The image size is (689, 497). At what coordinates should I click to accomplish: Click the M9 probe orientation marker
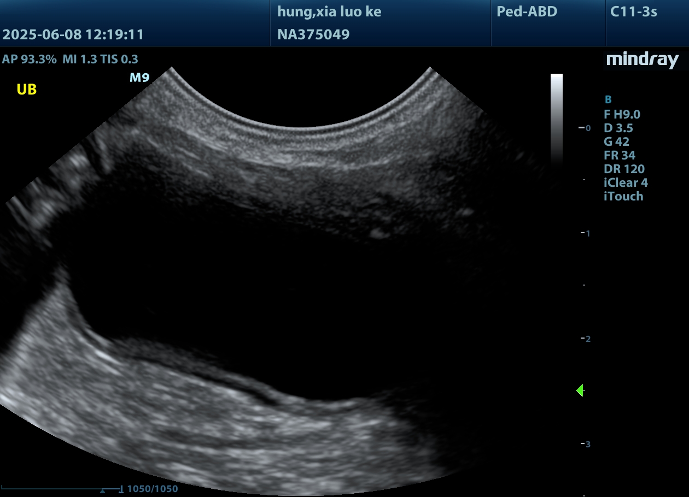tap(139, 78)
